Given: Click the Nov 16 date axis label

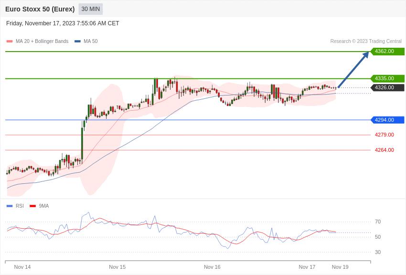Looking at the screenshot, I should (212, 267).
